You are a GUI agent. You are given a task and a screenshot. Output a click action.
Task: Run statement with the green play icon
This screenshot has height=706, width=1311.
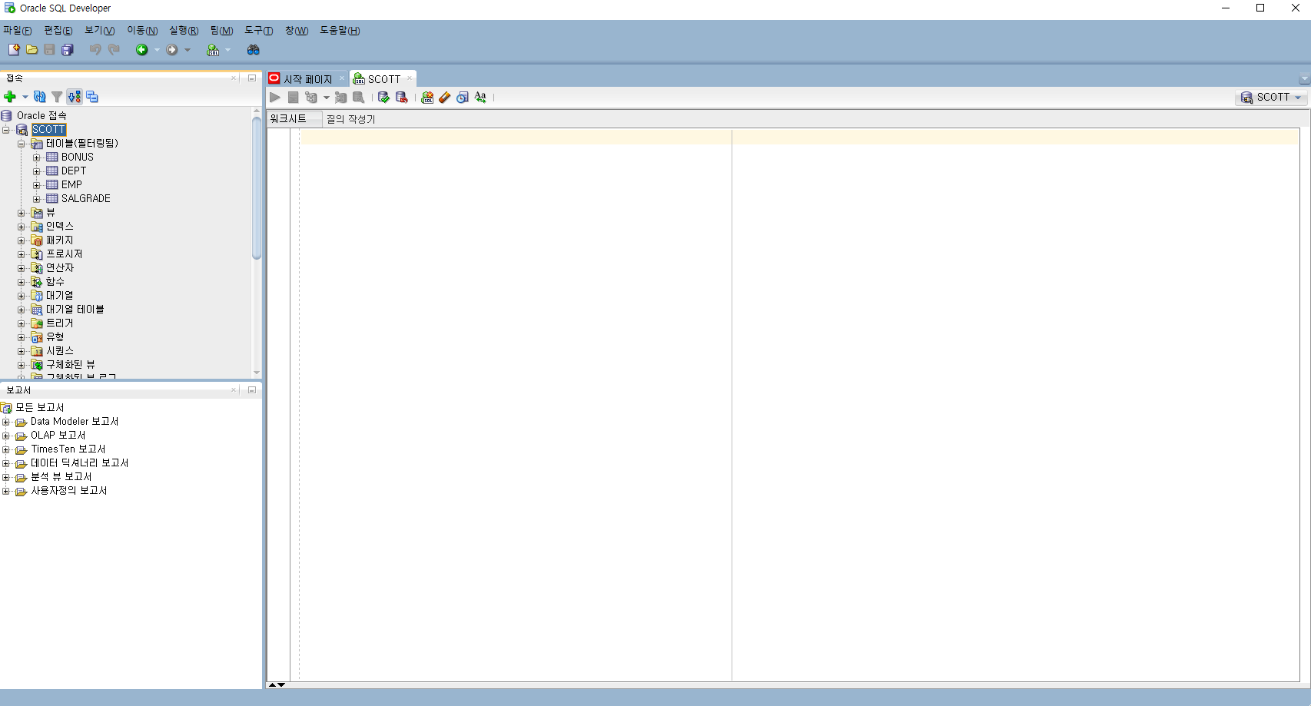(275, 98)
